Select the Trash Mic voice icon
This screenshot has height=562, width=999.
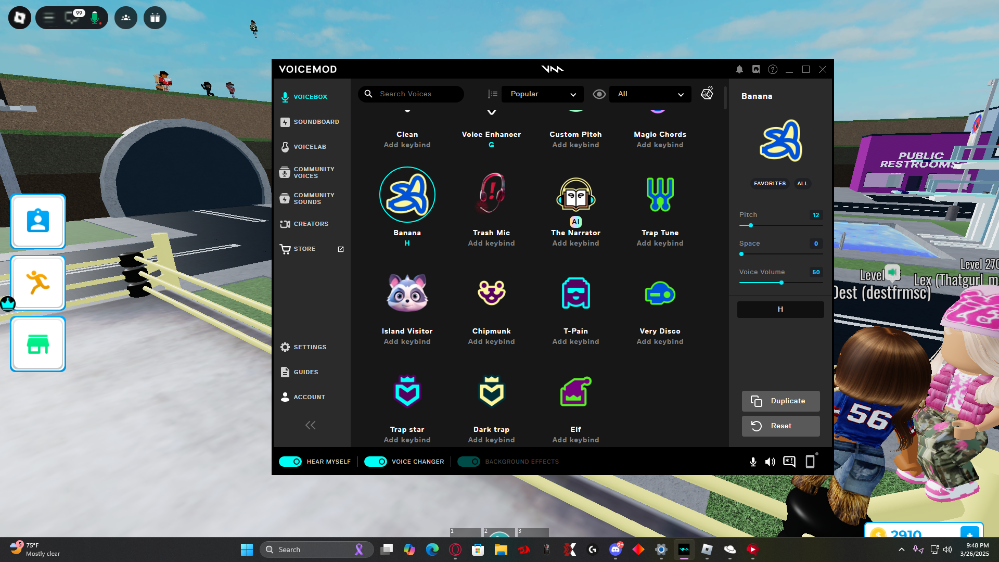491,195
